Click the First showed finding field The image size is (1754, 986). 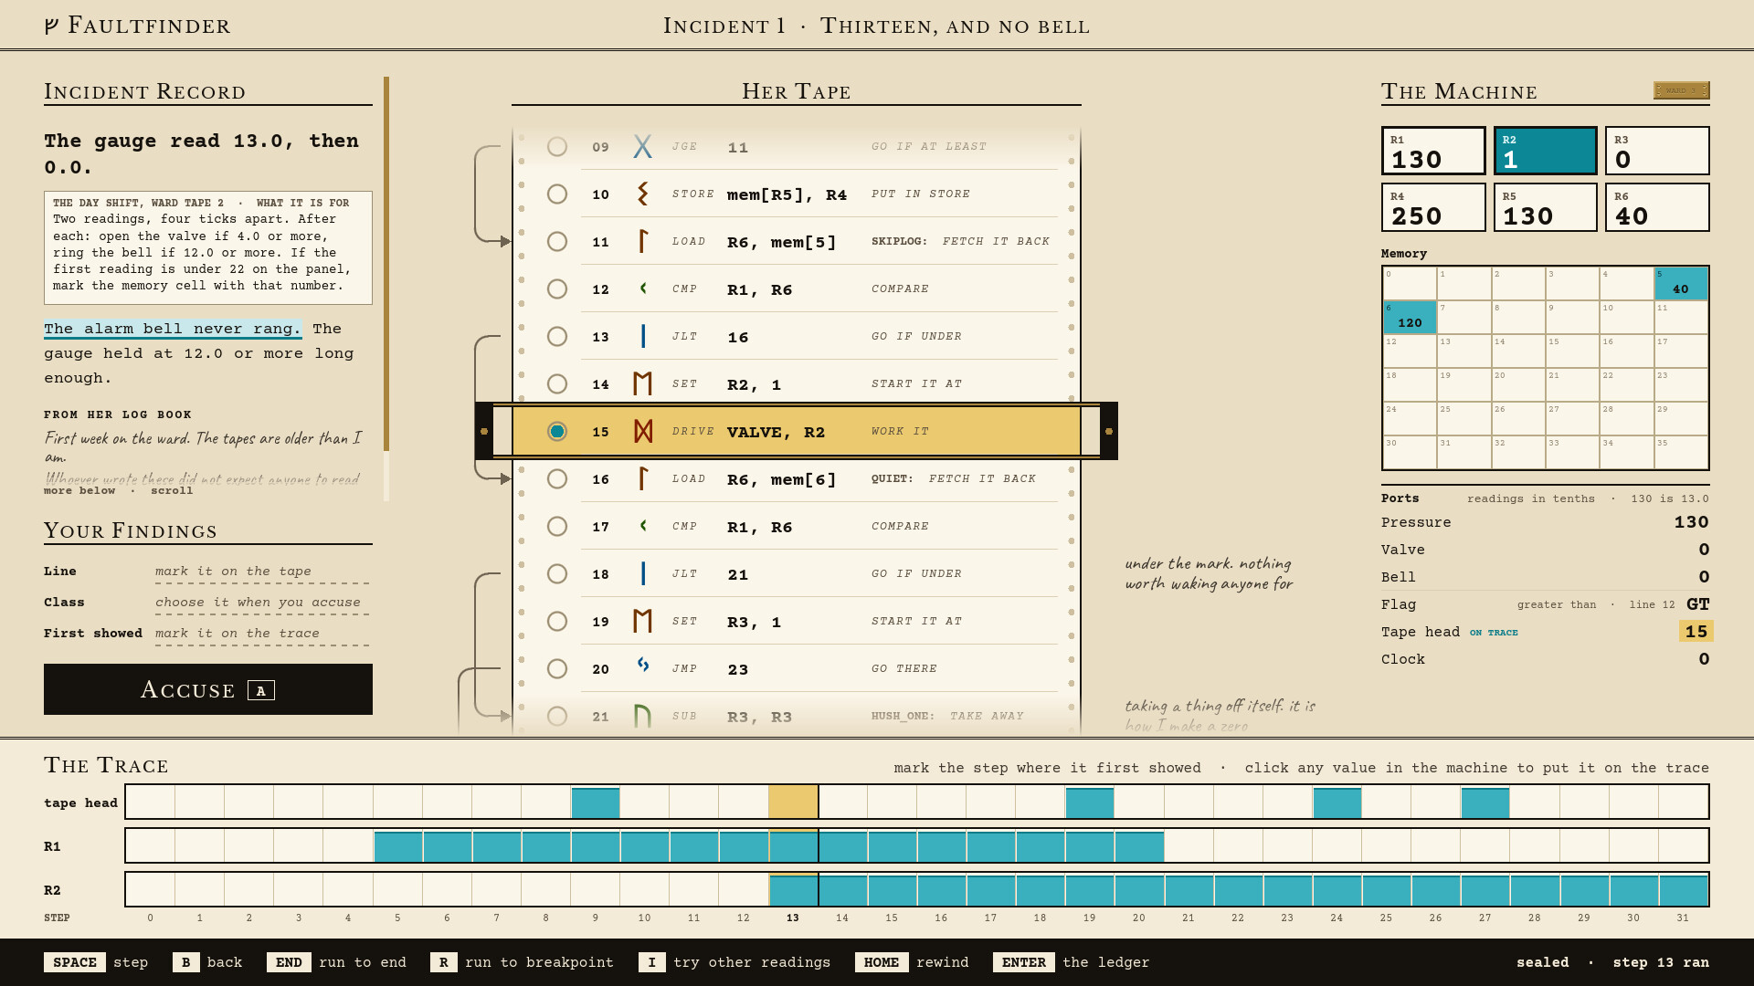click(x=262, y=634)
